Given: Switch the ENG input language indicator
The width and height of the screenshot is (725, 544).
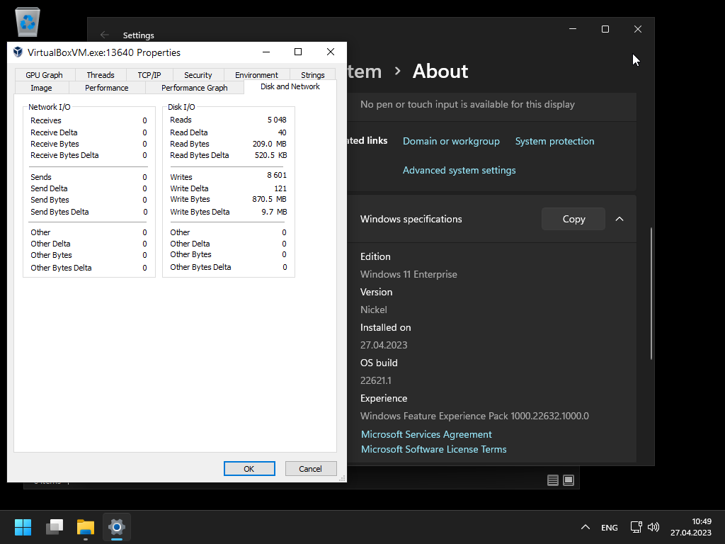Looking at the screenshot, I should coord(610,527).
